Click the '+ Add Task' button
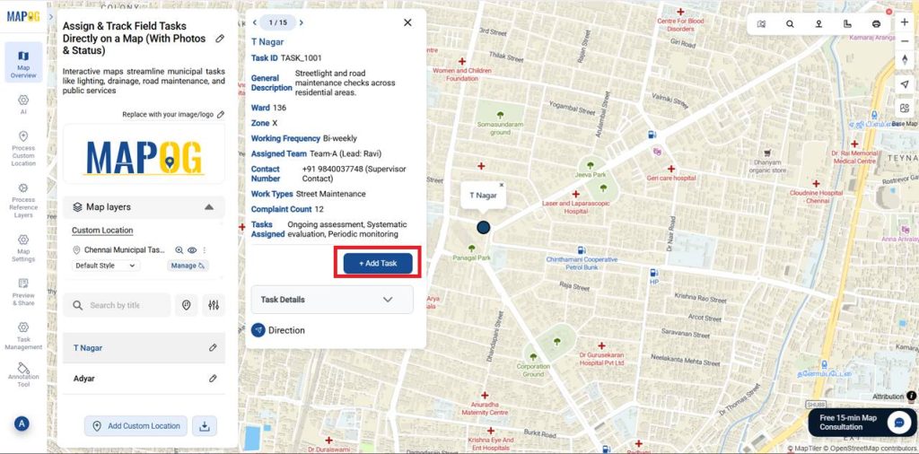Viewport: 919px width, 454px height. 378,264
